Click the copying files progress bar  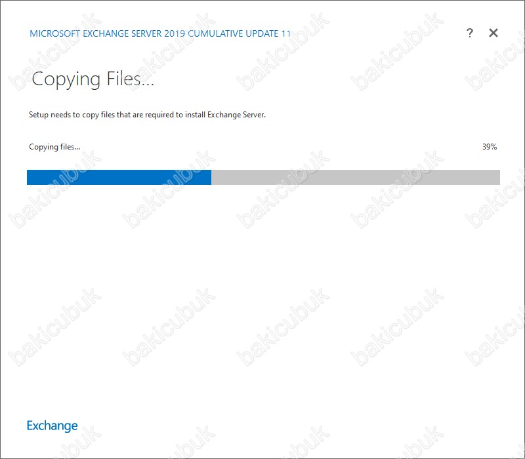coord(263,177)
